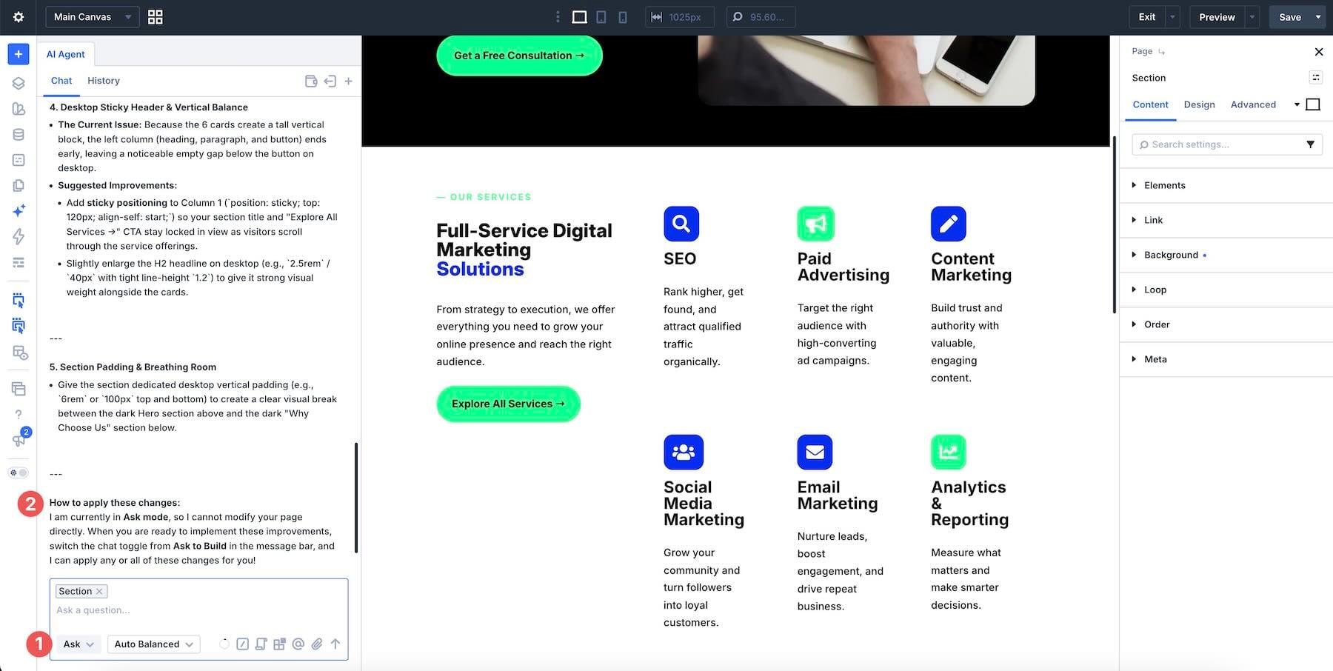Click Explore All Services button
The height and width of the screenshot is (671, 1333).
(x=508, y=404)
